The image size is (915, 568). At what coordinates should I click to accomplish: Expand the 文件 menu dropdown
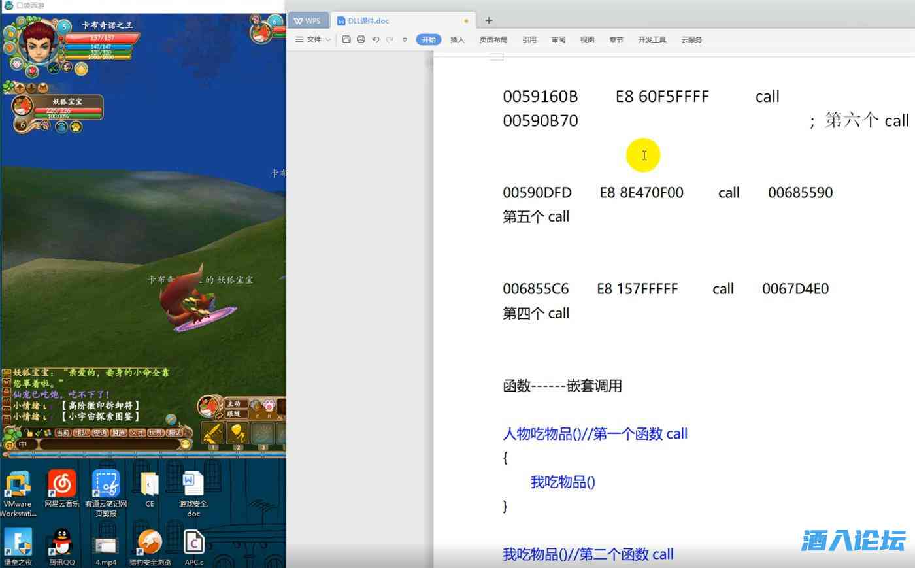click(314, 40)
